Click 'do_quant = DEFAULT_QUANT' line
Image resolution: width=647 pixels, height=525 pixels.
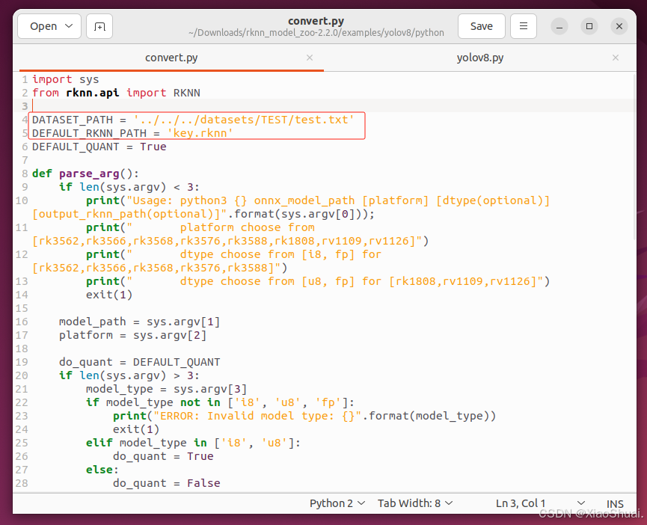(x=139, y=362)
